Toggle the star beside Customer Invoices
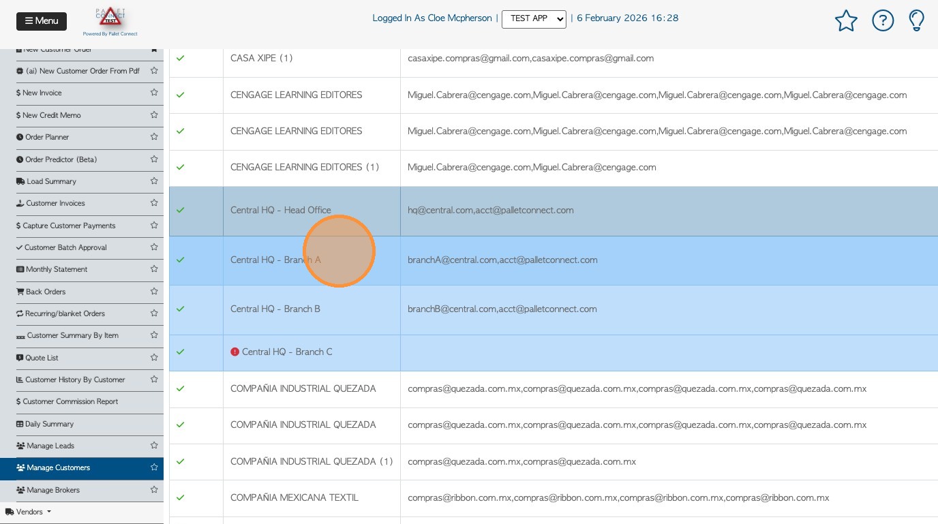938x524 pixels. (x=154, y=203)
